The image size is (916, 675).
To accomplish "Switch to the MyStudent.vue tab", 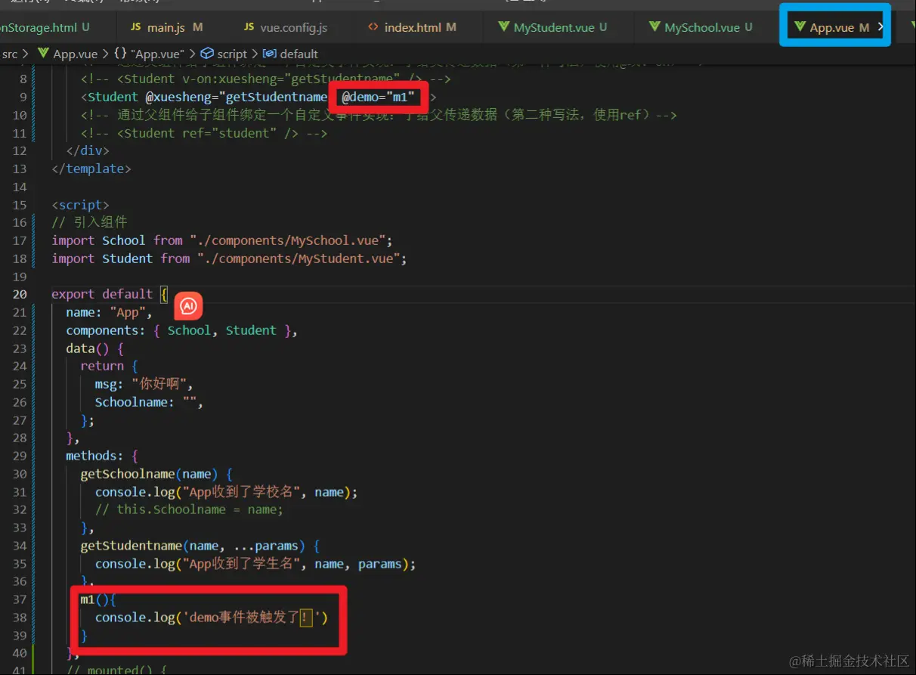I will pos(553,27).
